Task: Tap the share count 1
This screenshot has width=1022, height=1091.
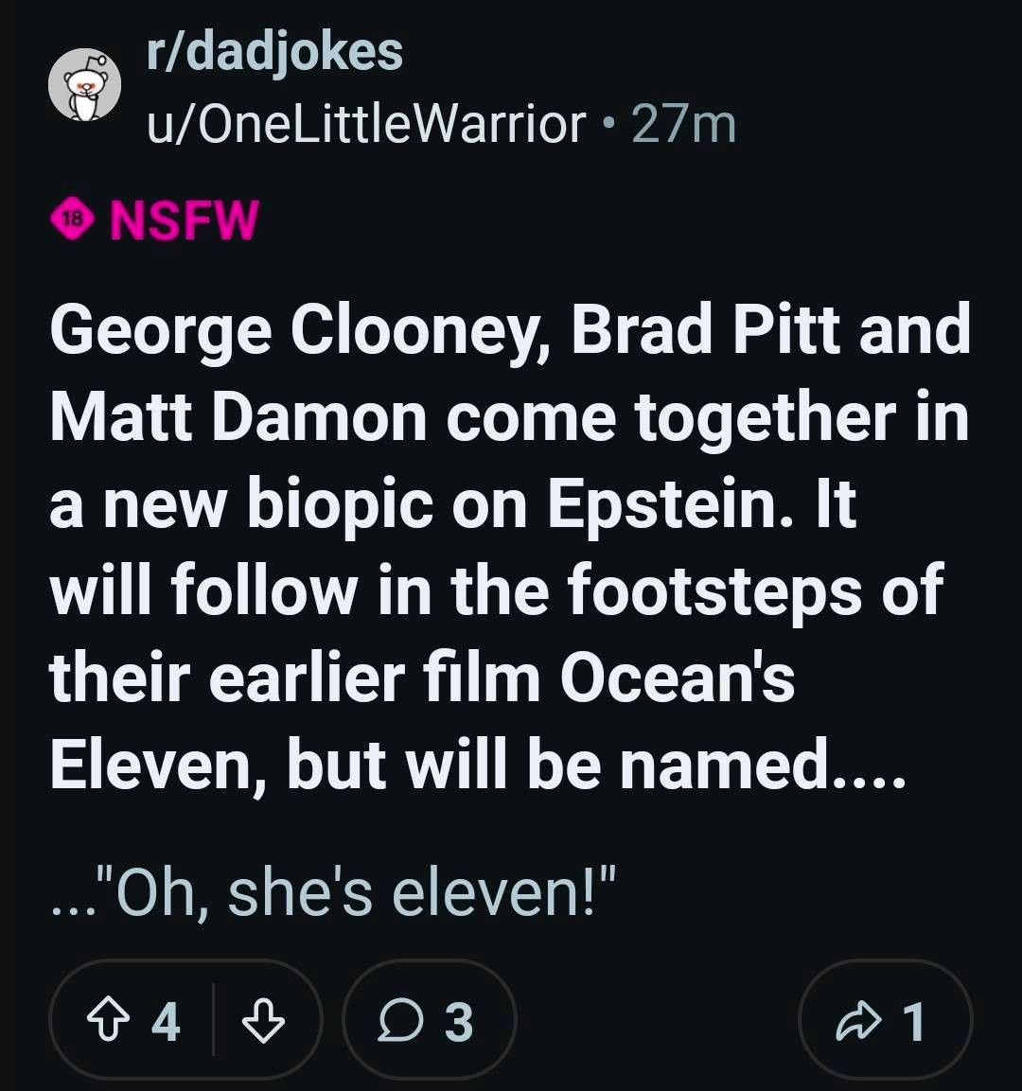Action: [x=914, y=1021]
